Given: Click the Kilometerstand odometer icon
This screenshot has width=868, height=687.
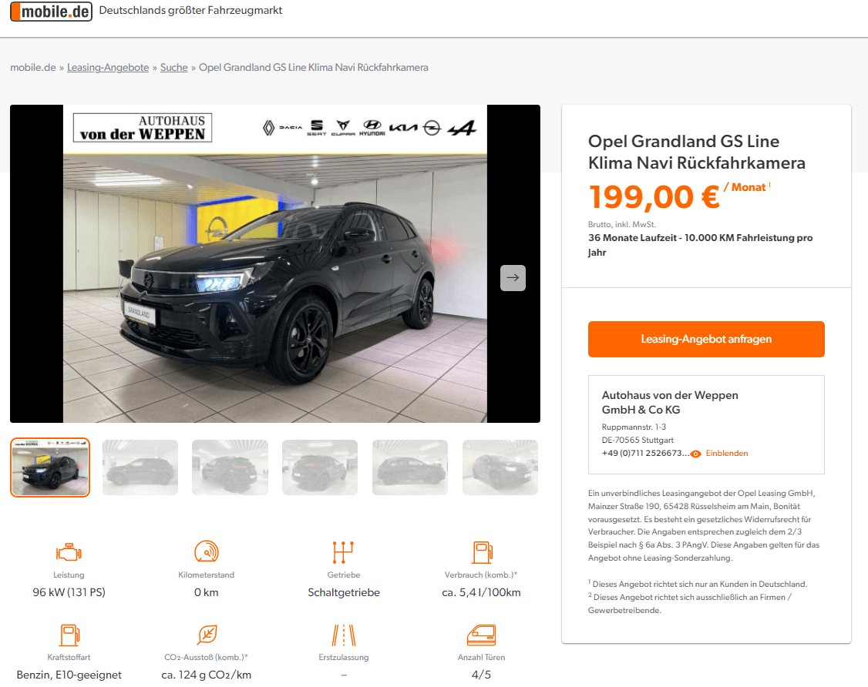Looking at the screenshot, I should pos(207,551).
